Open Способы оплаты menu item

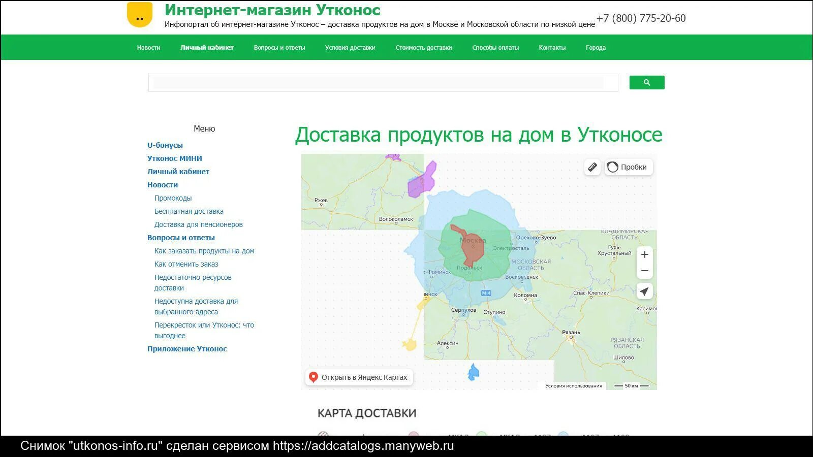point(495,48)
